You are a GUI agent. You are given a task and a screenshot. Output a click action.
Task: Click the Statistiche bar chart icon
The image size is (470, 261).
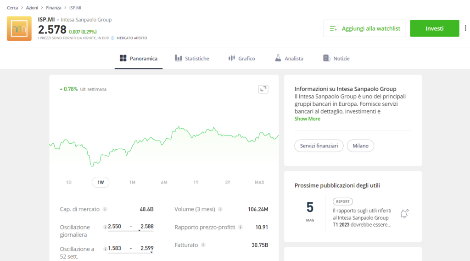point(179,58)
